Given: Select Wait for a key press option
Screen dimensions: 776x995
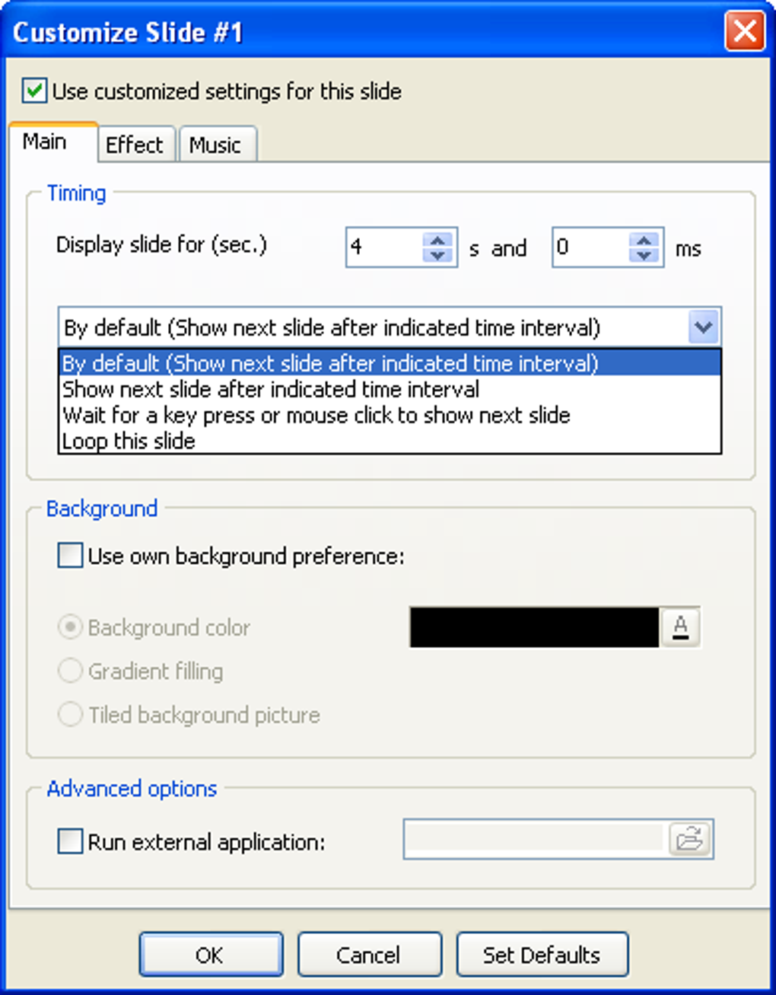Looking at the screenshot, I should coord(316,416).
